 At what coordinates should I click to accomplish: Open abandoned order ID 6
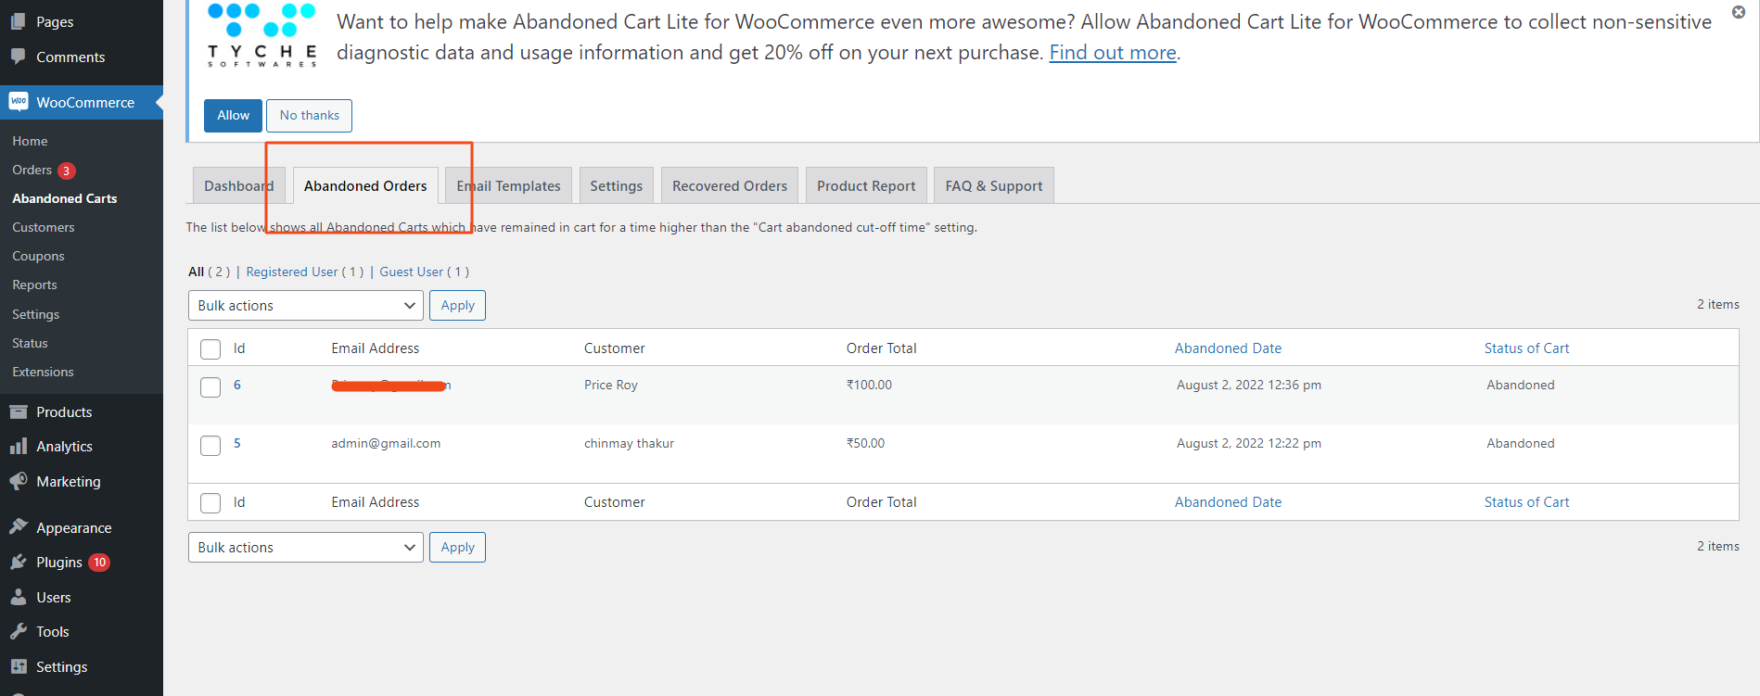click(x=237, y=385)
